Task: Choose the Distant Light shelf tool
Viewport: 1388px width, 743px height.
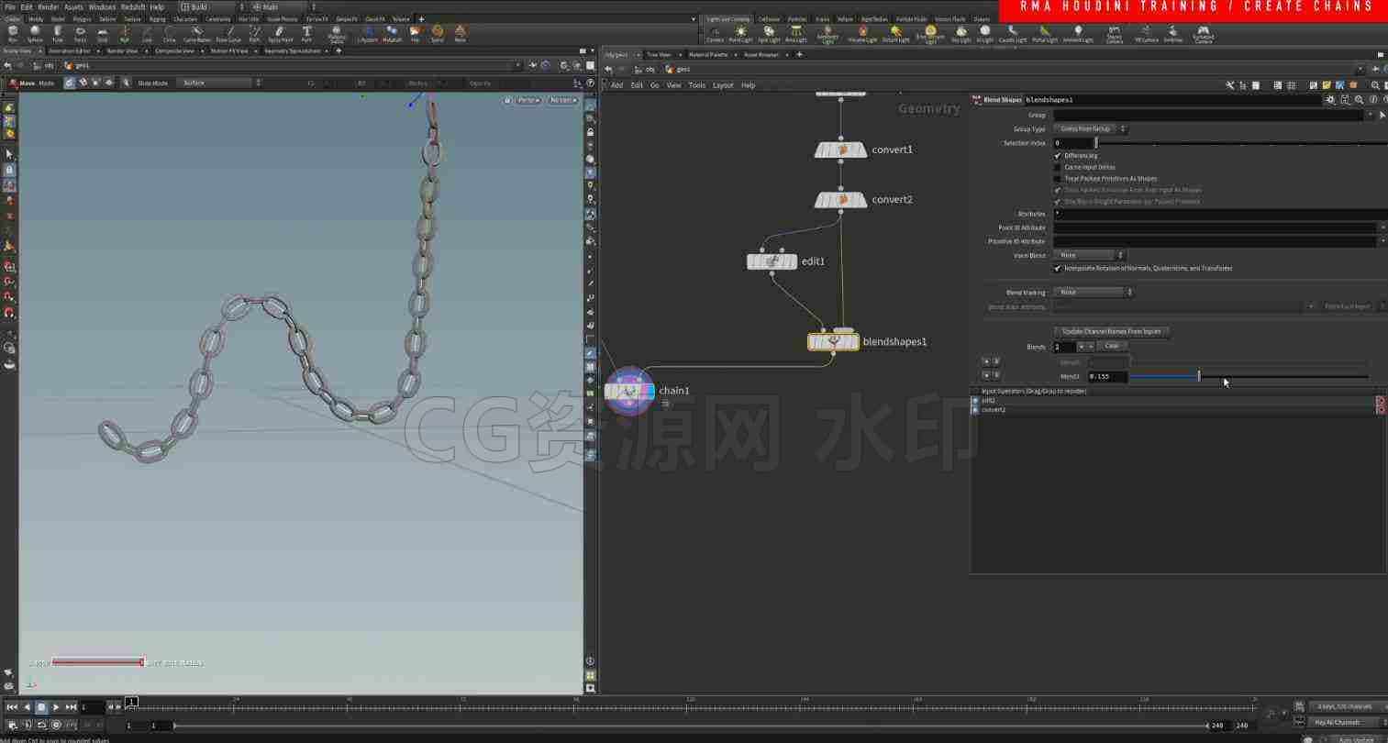Action: [x=895, y=34]
